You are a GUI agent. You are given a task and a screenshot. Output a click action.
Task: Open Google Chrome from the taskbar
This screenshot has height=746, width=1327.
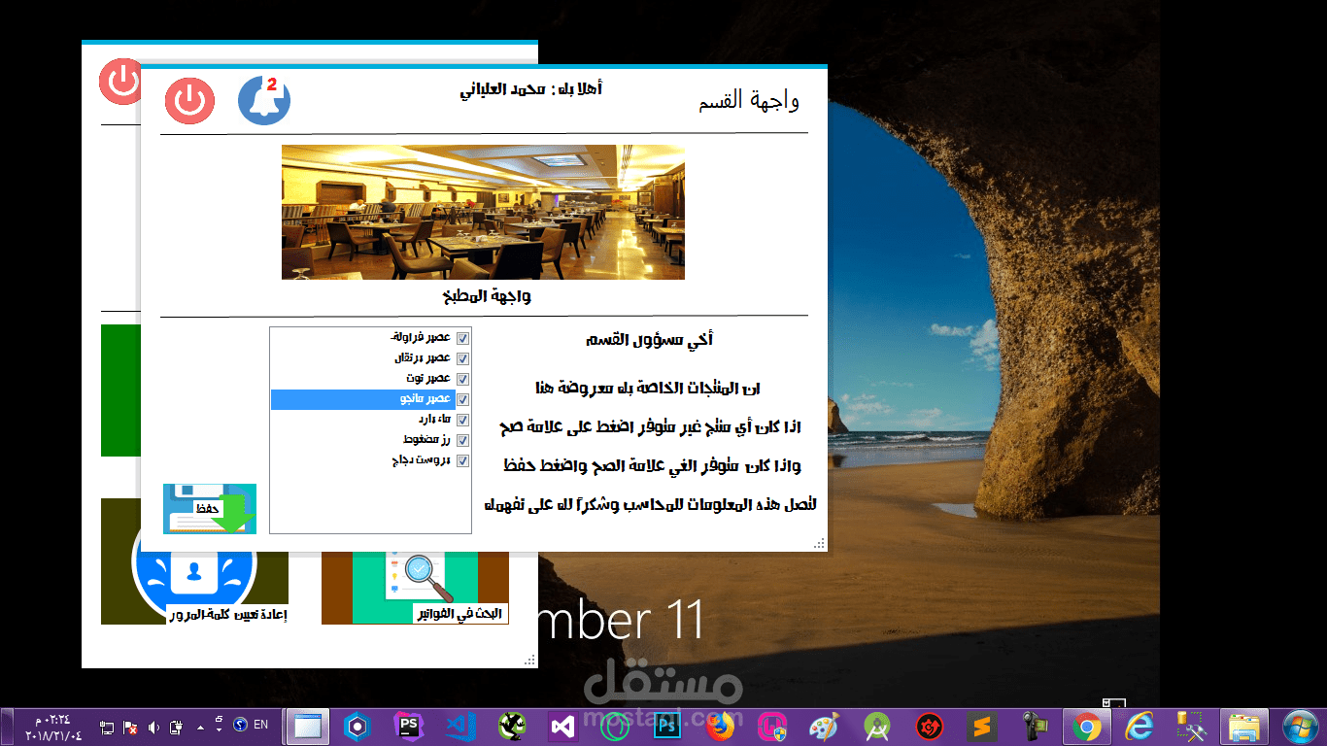[x=1086, y=727]
